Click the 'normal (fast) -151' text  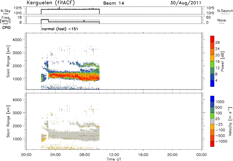[x=60, y=29]
